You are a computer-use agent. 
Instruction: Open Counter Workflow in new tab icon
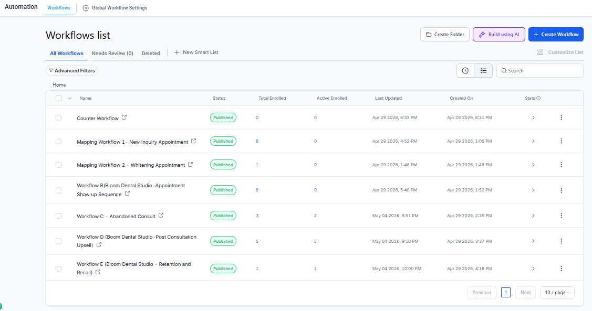tap(124, 117)
